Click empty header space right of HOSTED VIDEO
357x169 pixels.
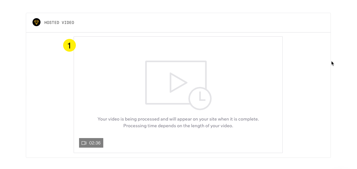pyautogui.click(x=200, y=23)
